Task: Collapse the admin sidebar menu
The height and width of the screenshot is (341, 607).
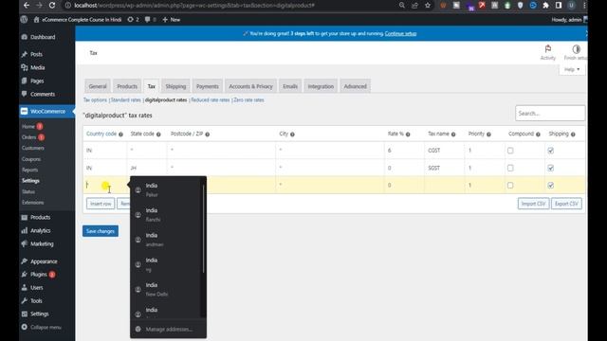Action: (42, 327)
